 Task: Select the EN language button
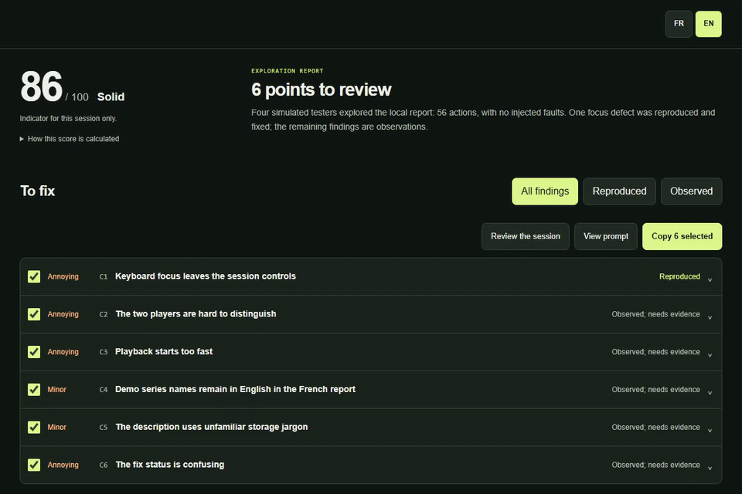click(x=709, y=24)
